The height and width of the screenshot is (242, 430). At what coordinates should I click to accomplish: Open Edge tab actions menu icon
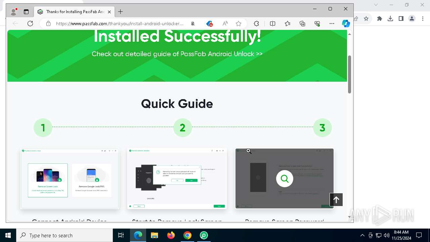tap(26, 12)
